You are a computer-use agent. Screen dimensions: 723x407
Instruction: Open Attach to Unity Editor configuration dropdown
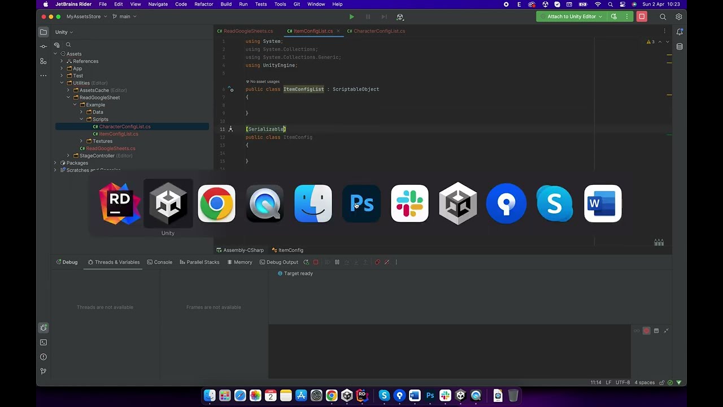pyautogui.click(x=571, y=16)
